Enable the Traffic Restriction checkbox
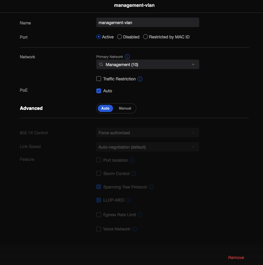 click(99, 79)
